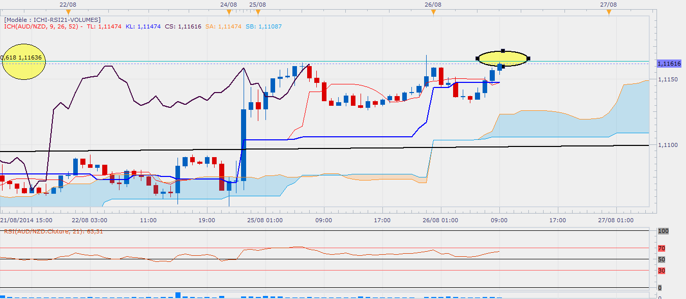
Task: Click the bottom handle of selected ellipse
Action: [503, 67]
